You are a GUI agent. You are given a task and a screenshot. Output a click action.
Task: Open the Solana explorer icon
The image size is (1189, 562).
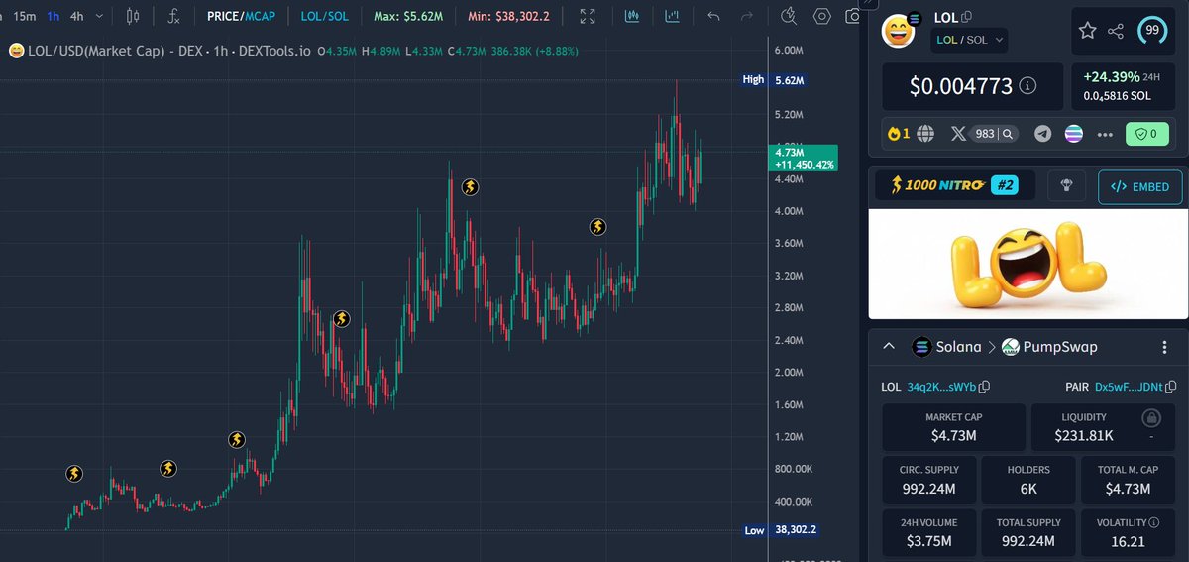pos(1075,133)
